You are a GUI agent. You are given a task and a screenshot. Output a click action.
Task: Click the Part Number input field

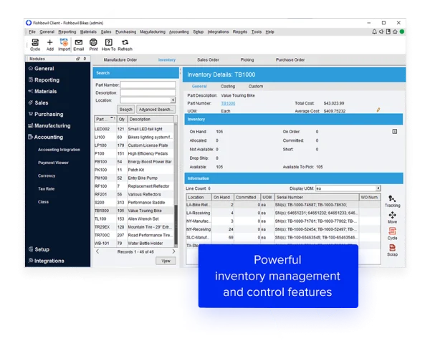[148, 85]
